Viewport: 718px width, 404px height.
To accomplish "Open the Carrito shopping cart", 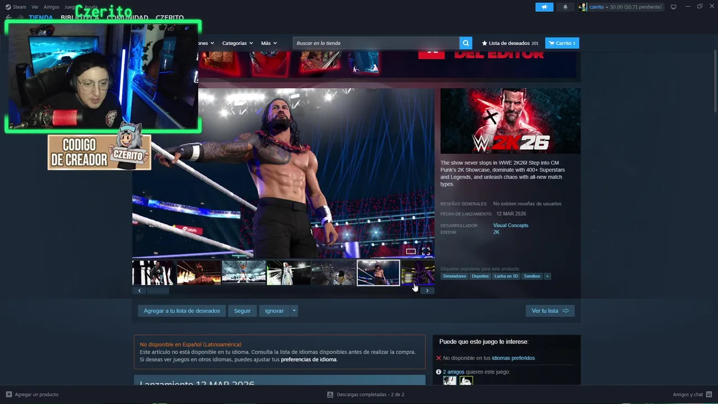I will [x=562, y=43].
